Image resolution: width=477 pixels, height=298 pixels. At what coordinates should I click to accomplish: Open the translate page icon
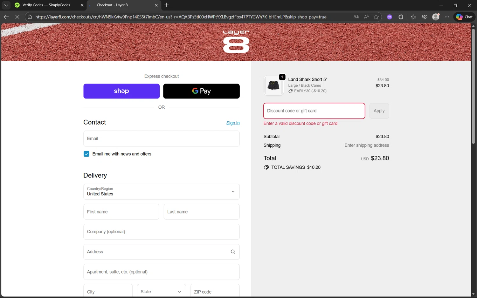tap(356, 17)
